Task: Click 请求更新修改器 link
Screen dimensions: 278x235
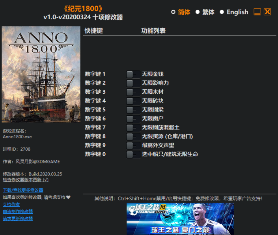Action: [18, 218]
